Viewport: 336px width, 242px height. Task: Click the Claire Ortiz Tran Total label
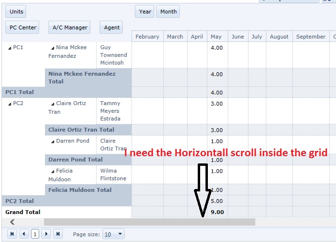pos(81,130)
